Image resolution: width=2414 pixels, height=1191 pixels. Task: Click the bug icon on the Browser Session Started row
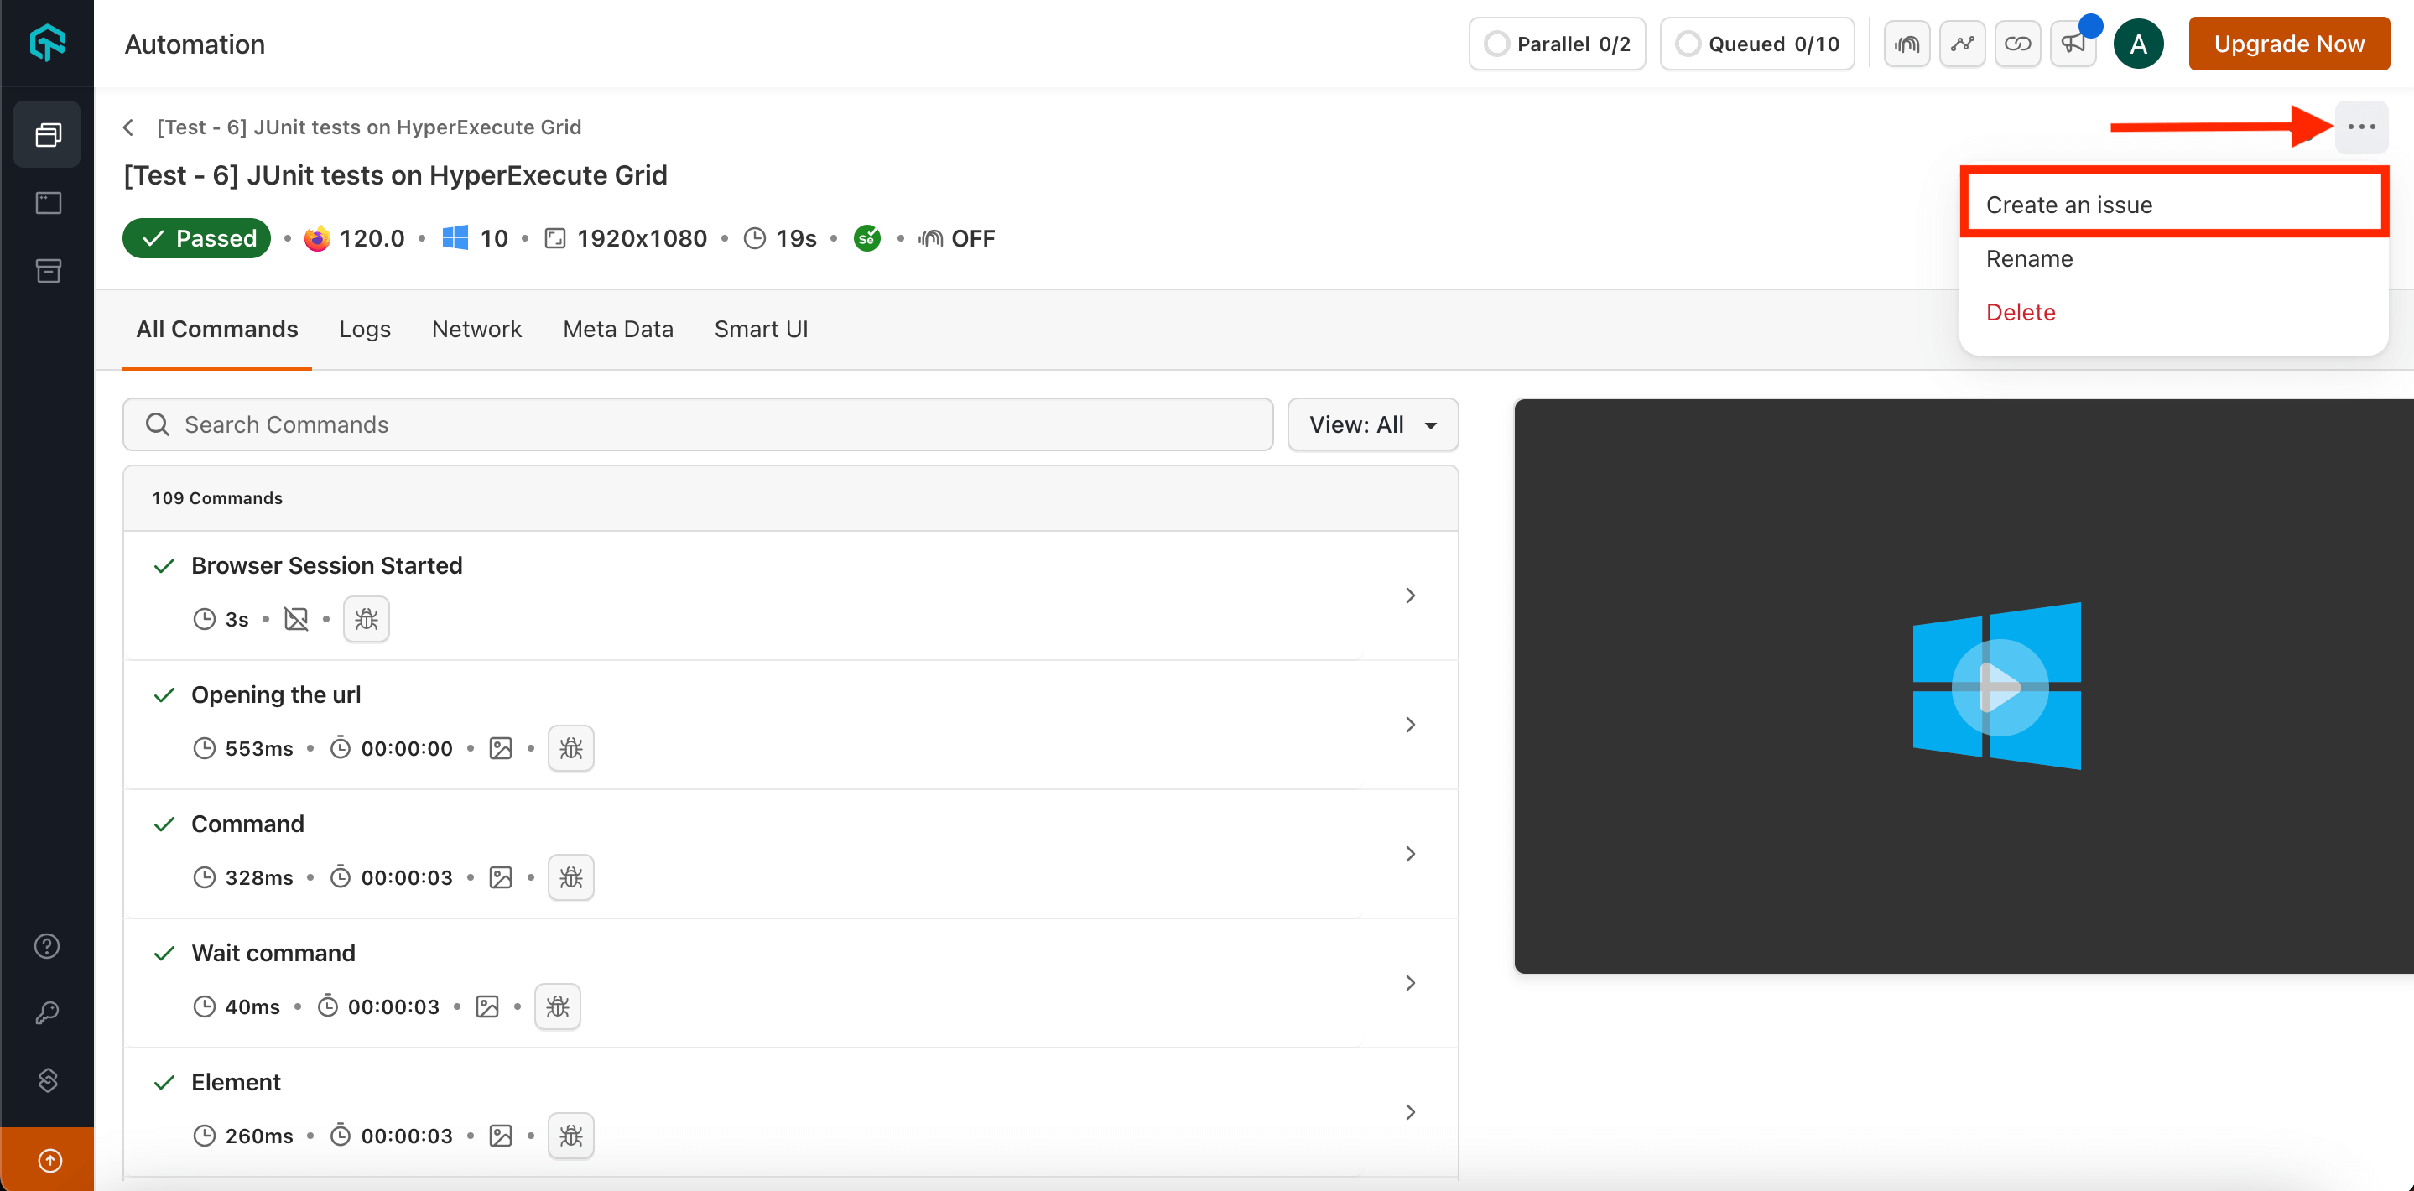[x=367, y=619]
